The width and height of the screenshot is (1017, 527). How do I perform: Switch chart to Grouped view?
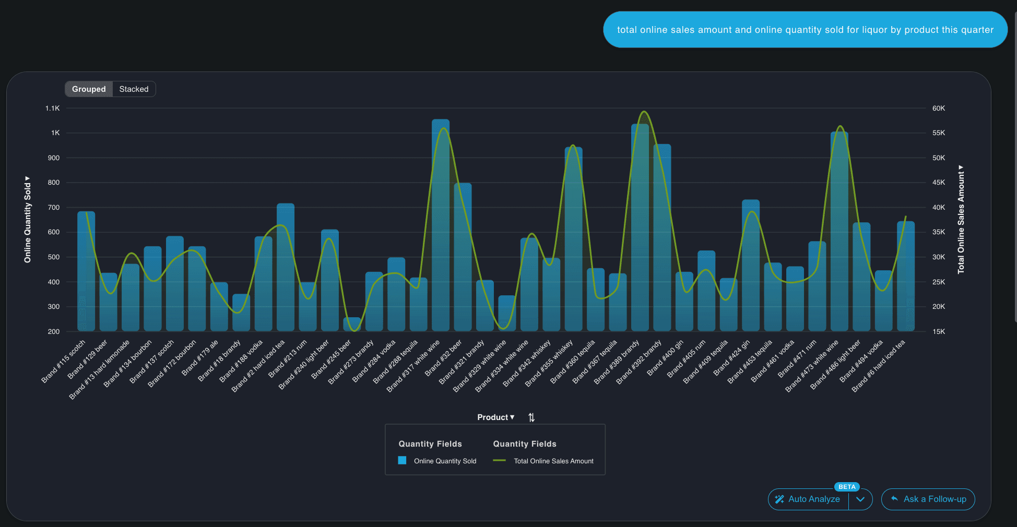(89, 89)
